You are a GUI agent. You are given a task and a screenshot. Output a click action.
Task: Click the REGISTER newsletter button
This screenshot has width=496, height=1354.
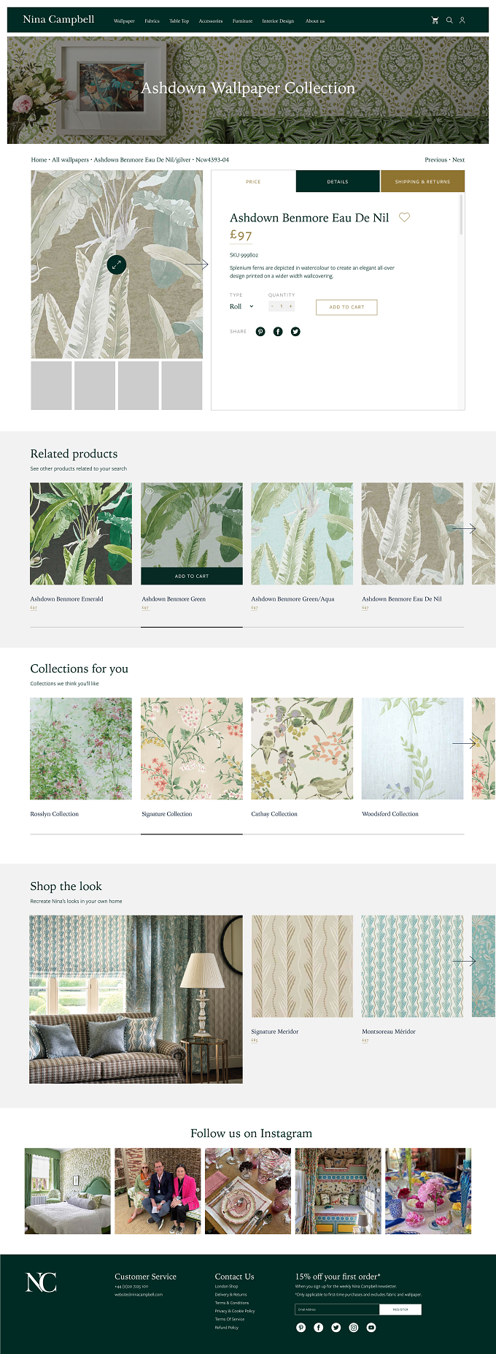tap(400, 1309)
